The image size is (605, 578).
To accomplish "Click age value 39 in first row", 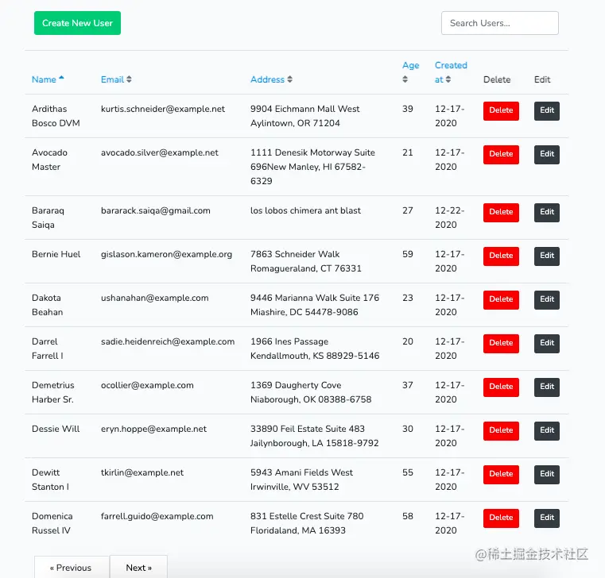I will 408,109.
